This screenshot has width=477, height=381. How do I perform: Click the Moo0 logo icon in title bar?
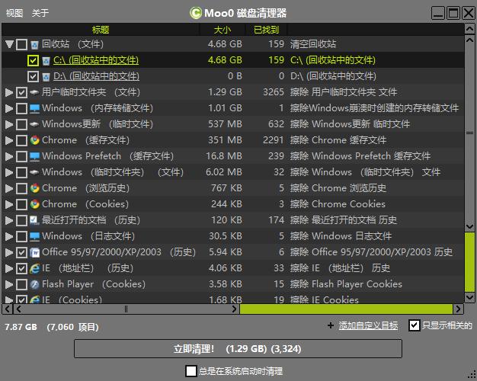tap(196, 13)
